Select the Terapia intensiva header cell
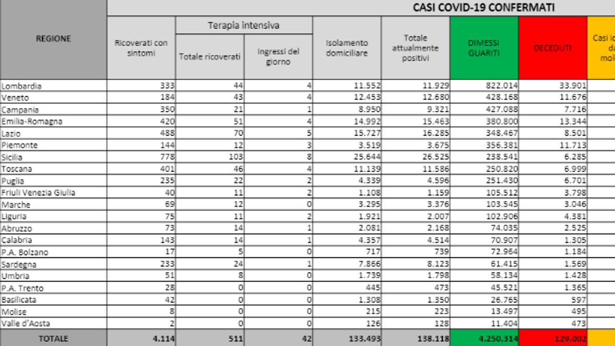The image size is (615, 346). 243,25
